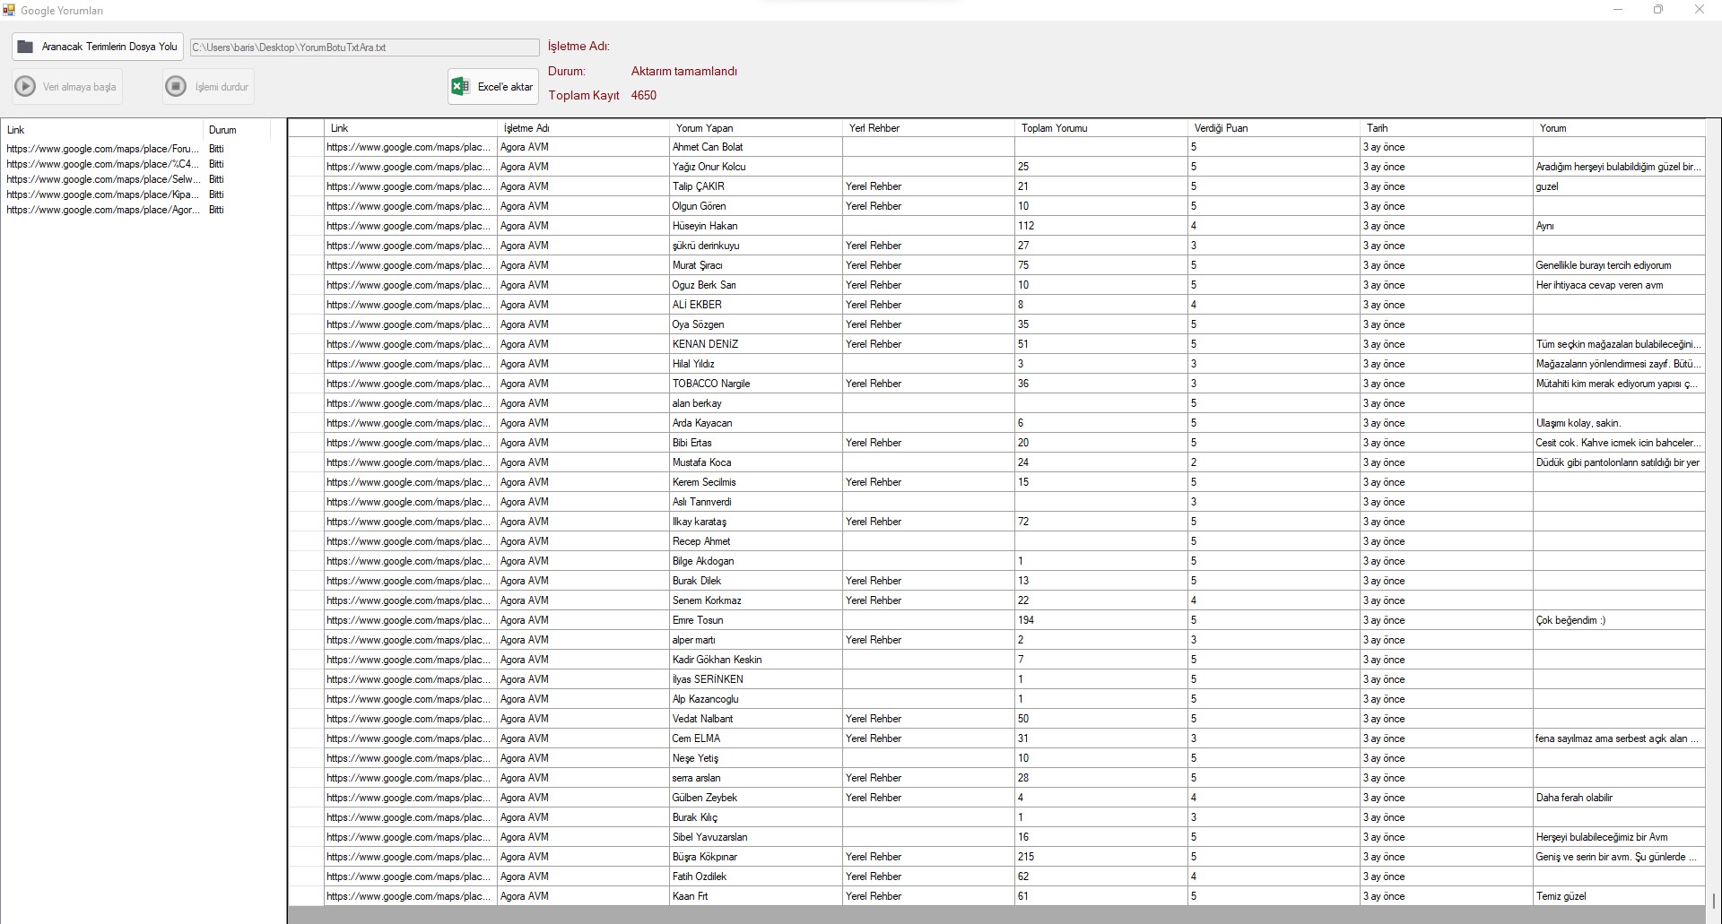
Task: Click the Aranacak Terimlerin Dosya Yolu label
Action: pos(109,47)
